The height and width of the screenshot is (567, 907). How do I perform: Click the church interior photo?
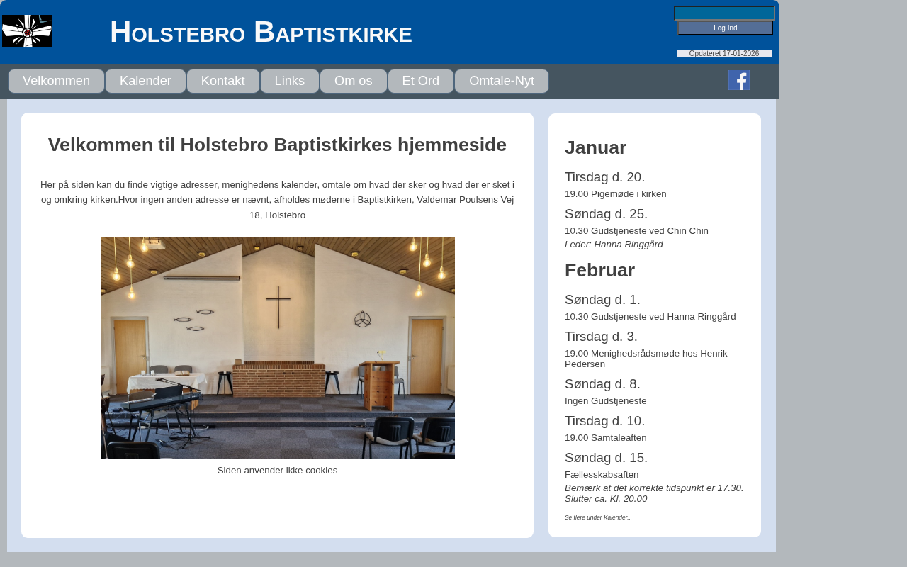(x=278, y=348)
